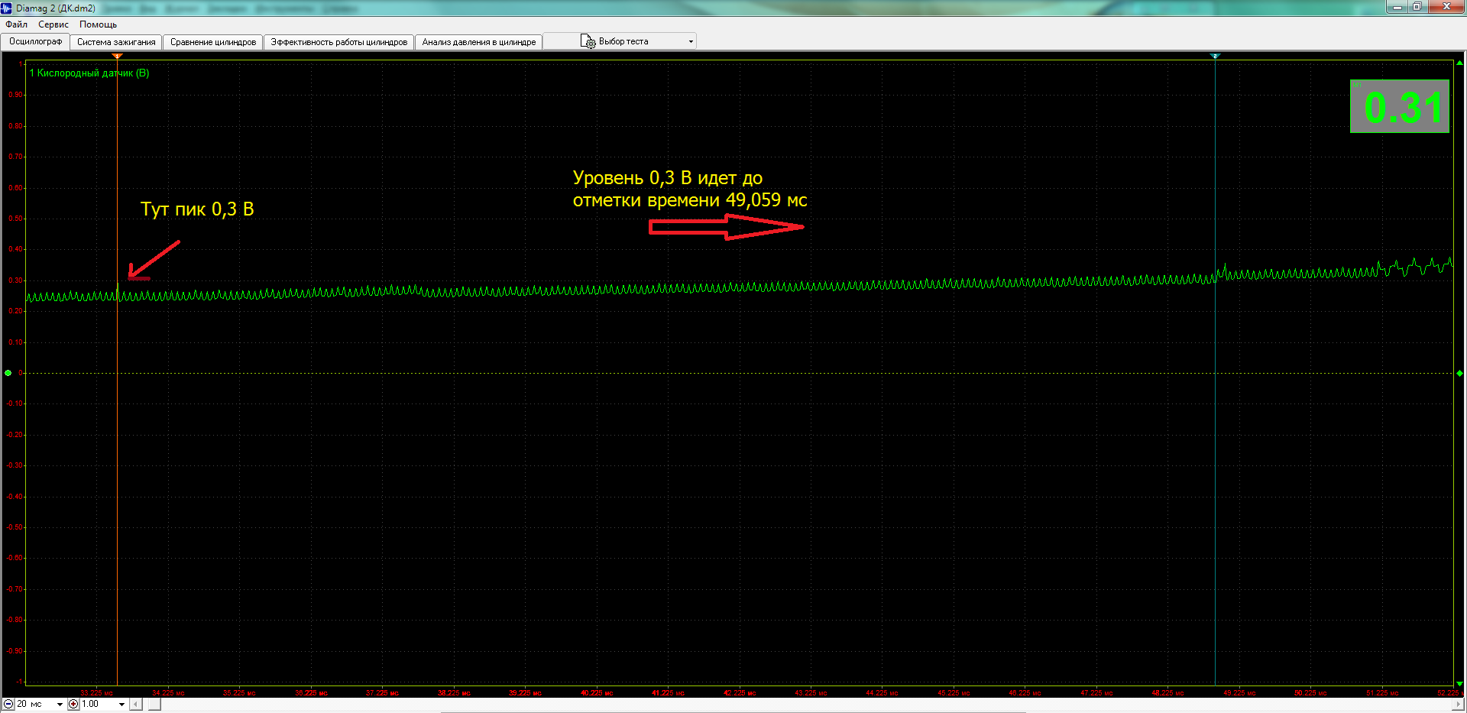Switch to the Сравнение цилиндров tab
Viewport: 1467px width, 713px height.
point(213,42)
